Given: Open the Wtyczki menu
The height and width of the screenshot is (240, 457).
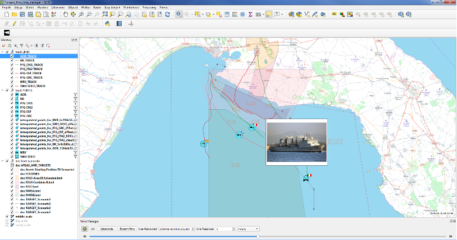Looking at the screenshot, I should (x=73, y=6).
